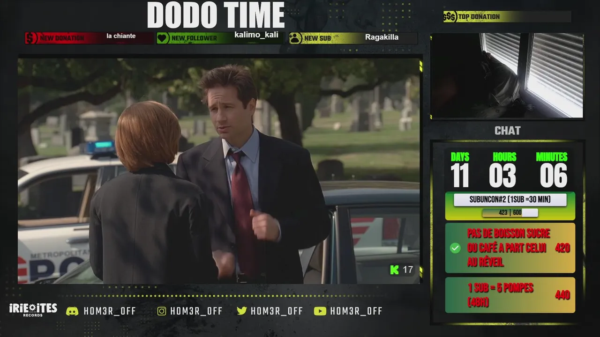This screenshot has height=337, width=600.
Task: Click the green checkmark beside boisson sucre goal
Action: (455, 248)
